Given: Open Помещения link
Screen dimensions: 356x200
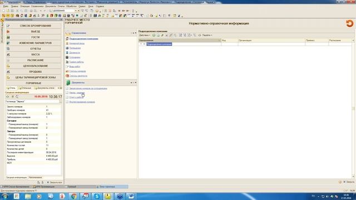Looking at the screenshot, I should (75, 48).
